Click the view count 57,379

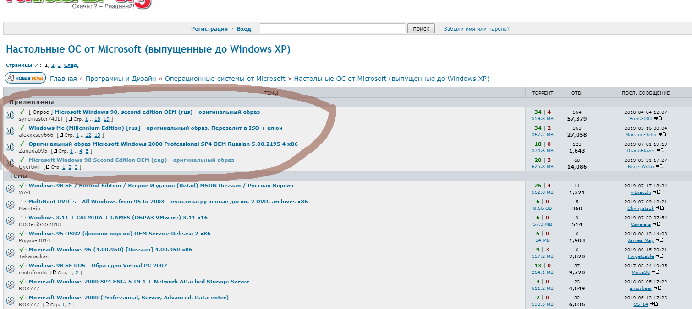pyautogui.click(x=577, y=119)
